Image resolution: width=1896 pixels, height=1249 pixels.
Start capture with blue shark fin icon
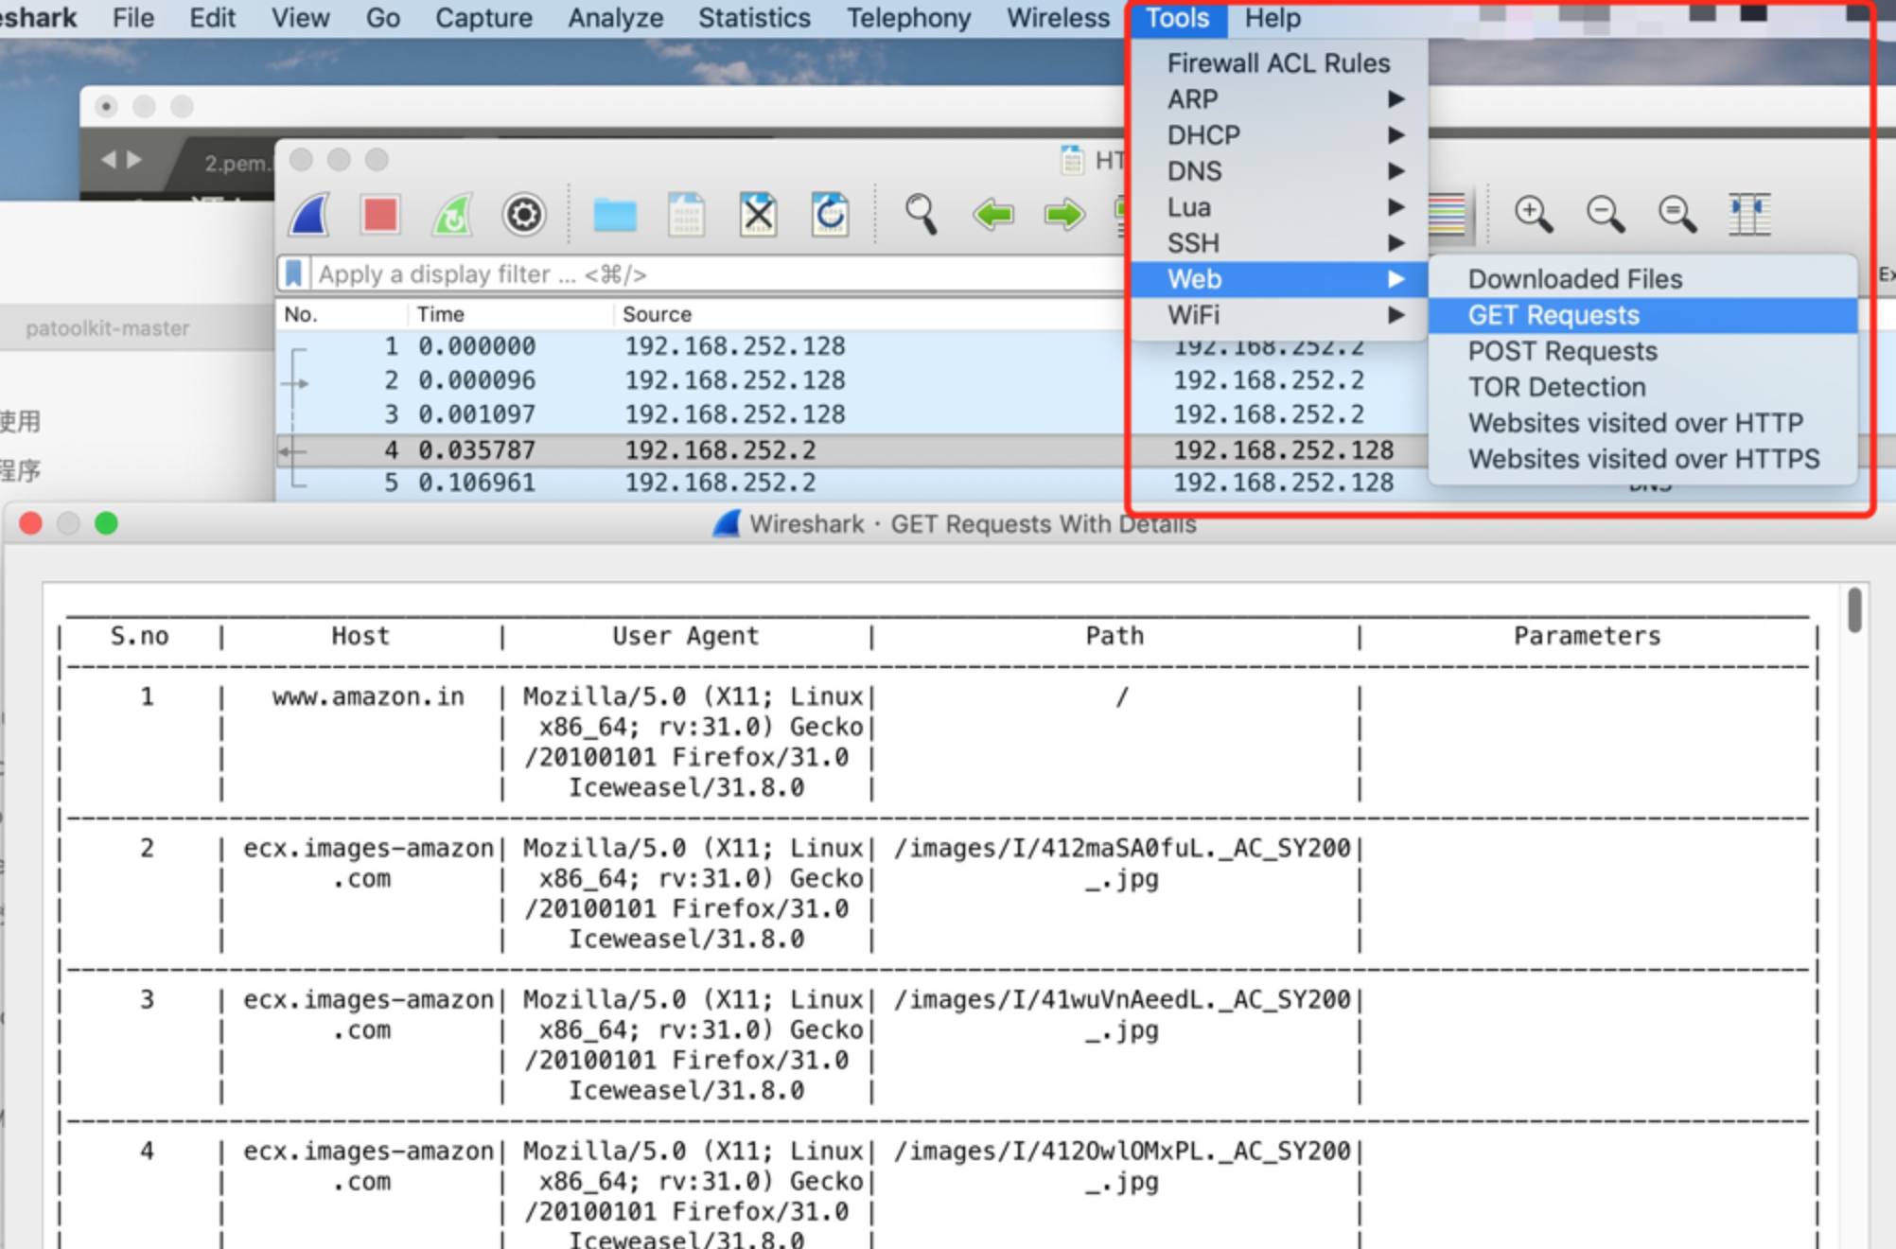click(x=310, y=215)
